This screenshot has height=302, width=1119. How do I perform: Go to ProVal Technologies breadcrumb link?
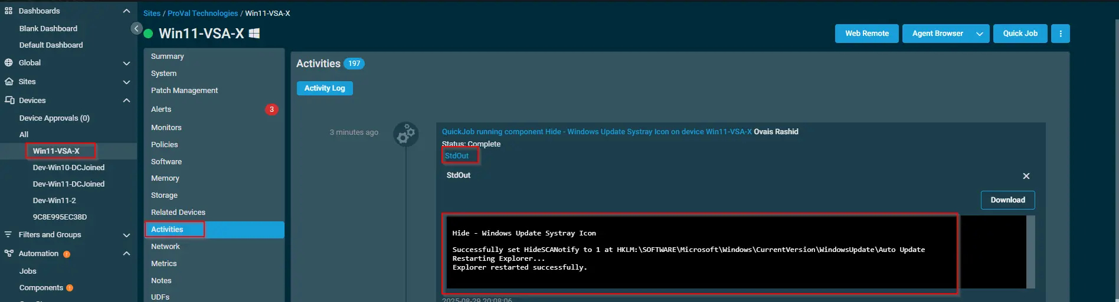202,14
